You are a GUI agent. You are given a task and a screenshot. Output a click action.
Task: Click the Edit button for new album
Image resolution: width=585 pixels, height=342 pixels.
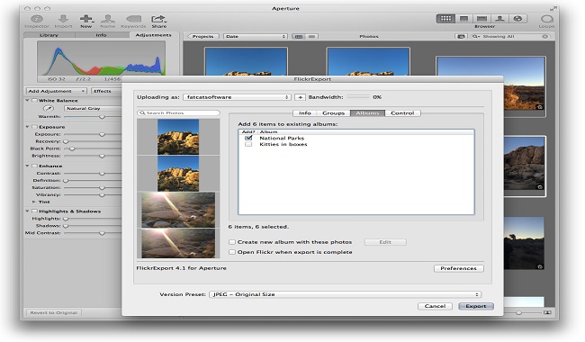(x=385, y=242)
